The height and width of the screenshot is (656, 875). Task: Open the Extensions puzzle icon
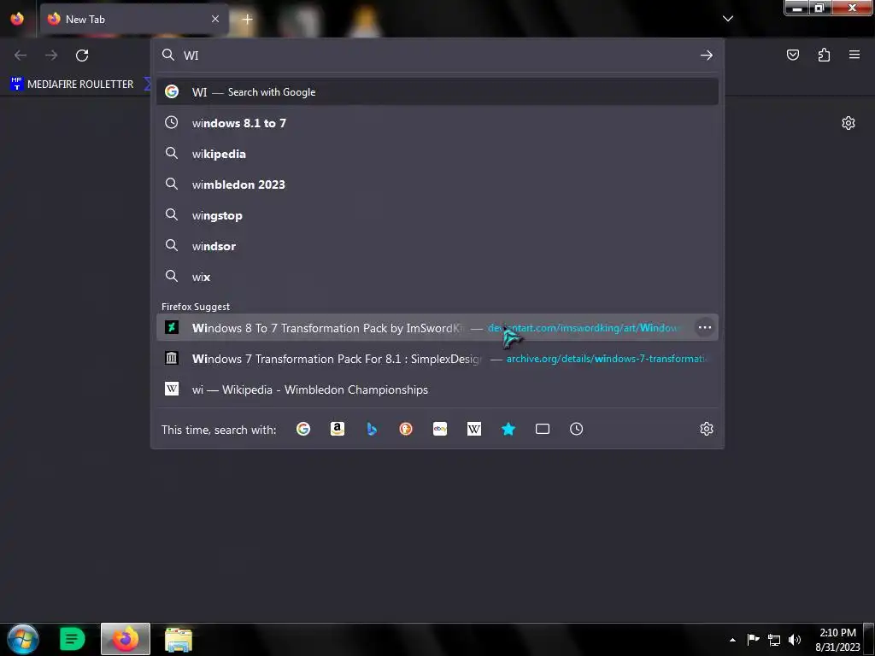click(824, 55)
